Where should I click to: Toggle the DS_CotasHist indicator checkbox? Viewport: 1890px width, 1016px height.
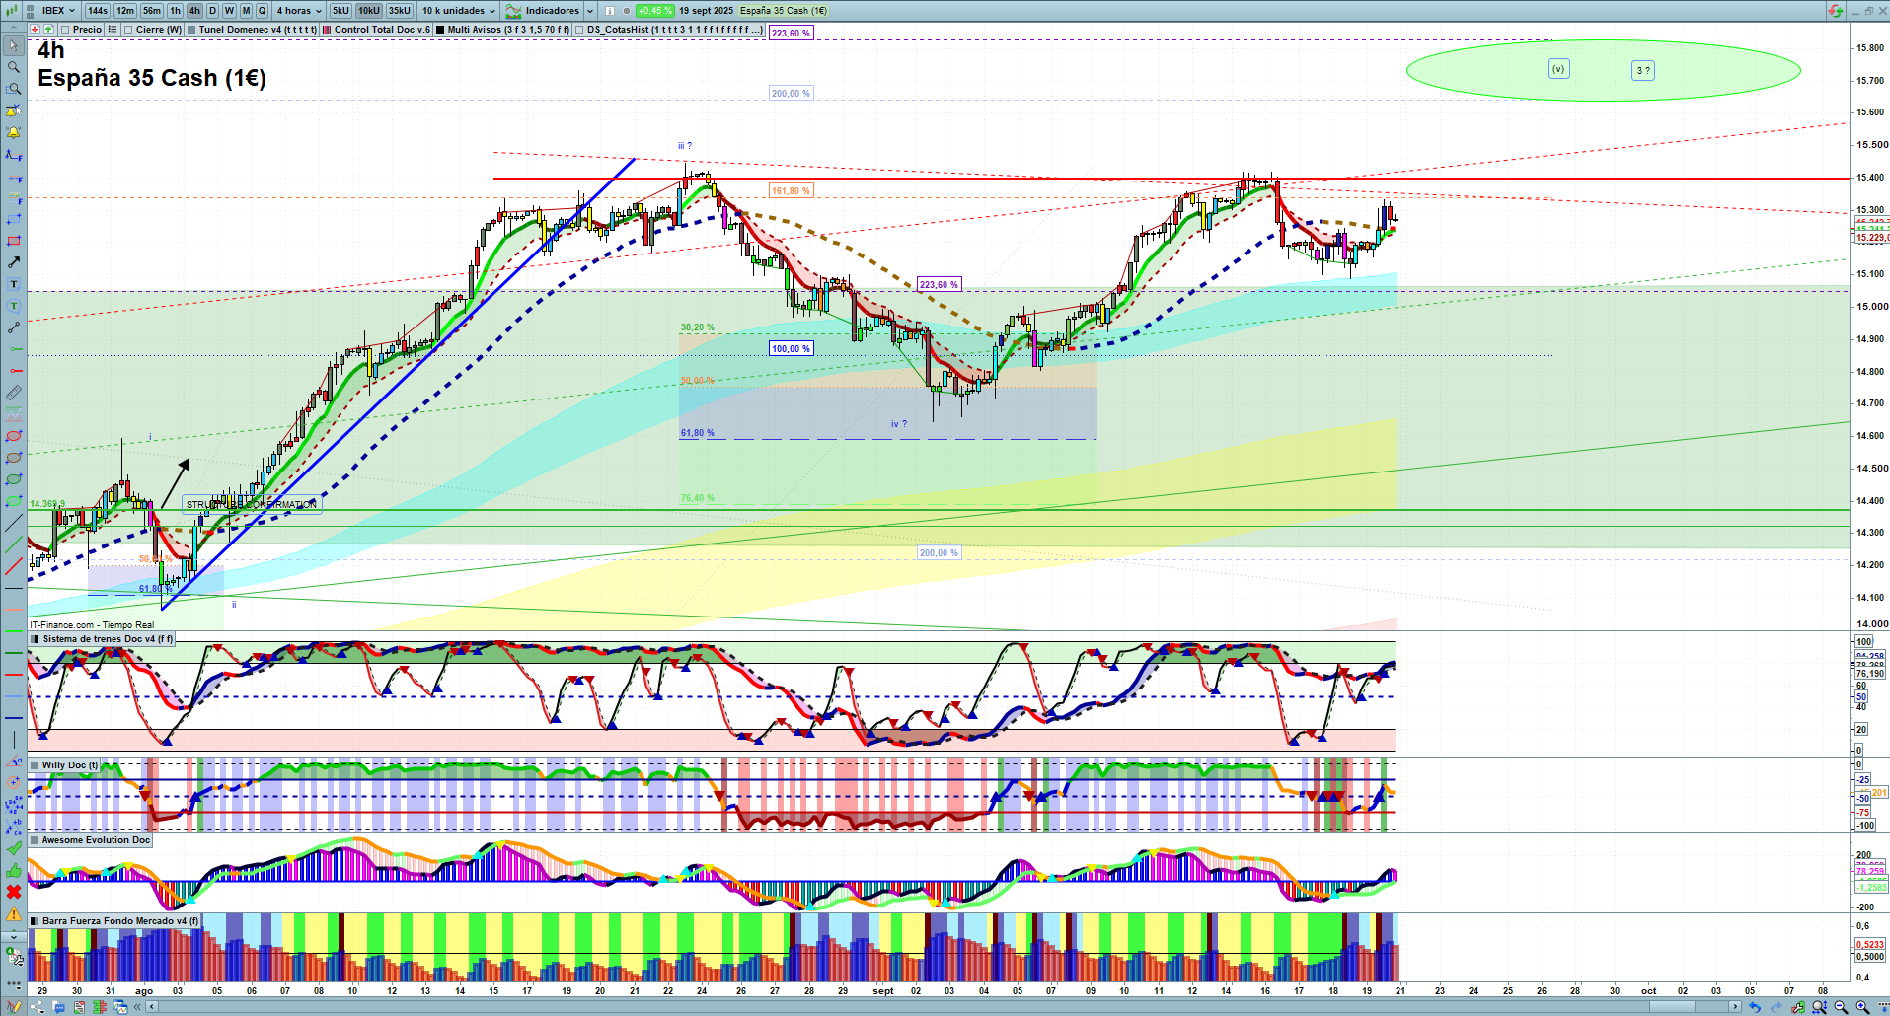pos(579,30)
